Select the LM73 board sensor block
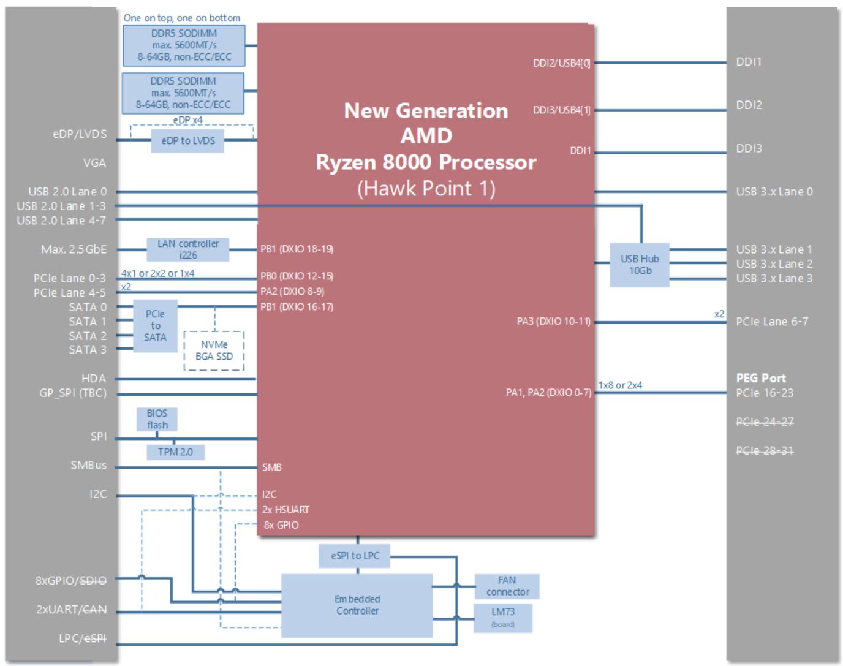Image resolution: width=843 pixels, height=666 pixels. [503, 618]
